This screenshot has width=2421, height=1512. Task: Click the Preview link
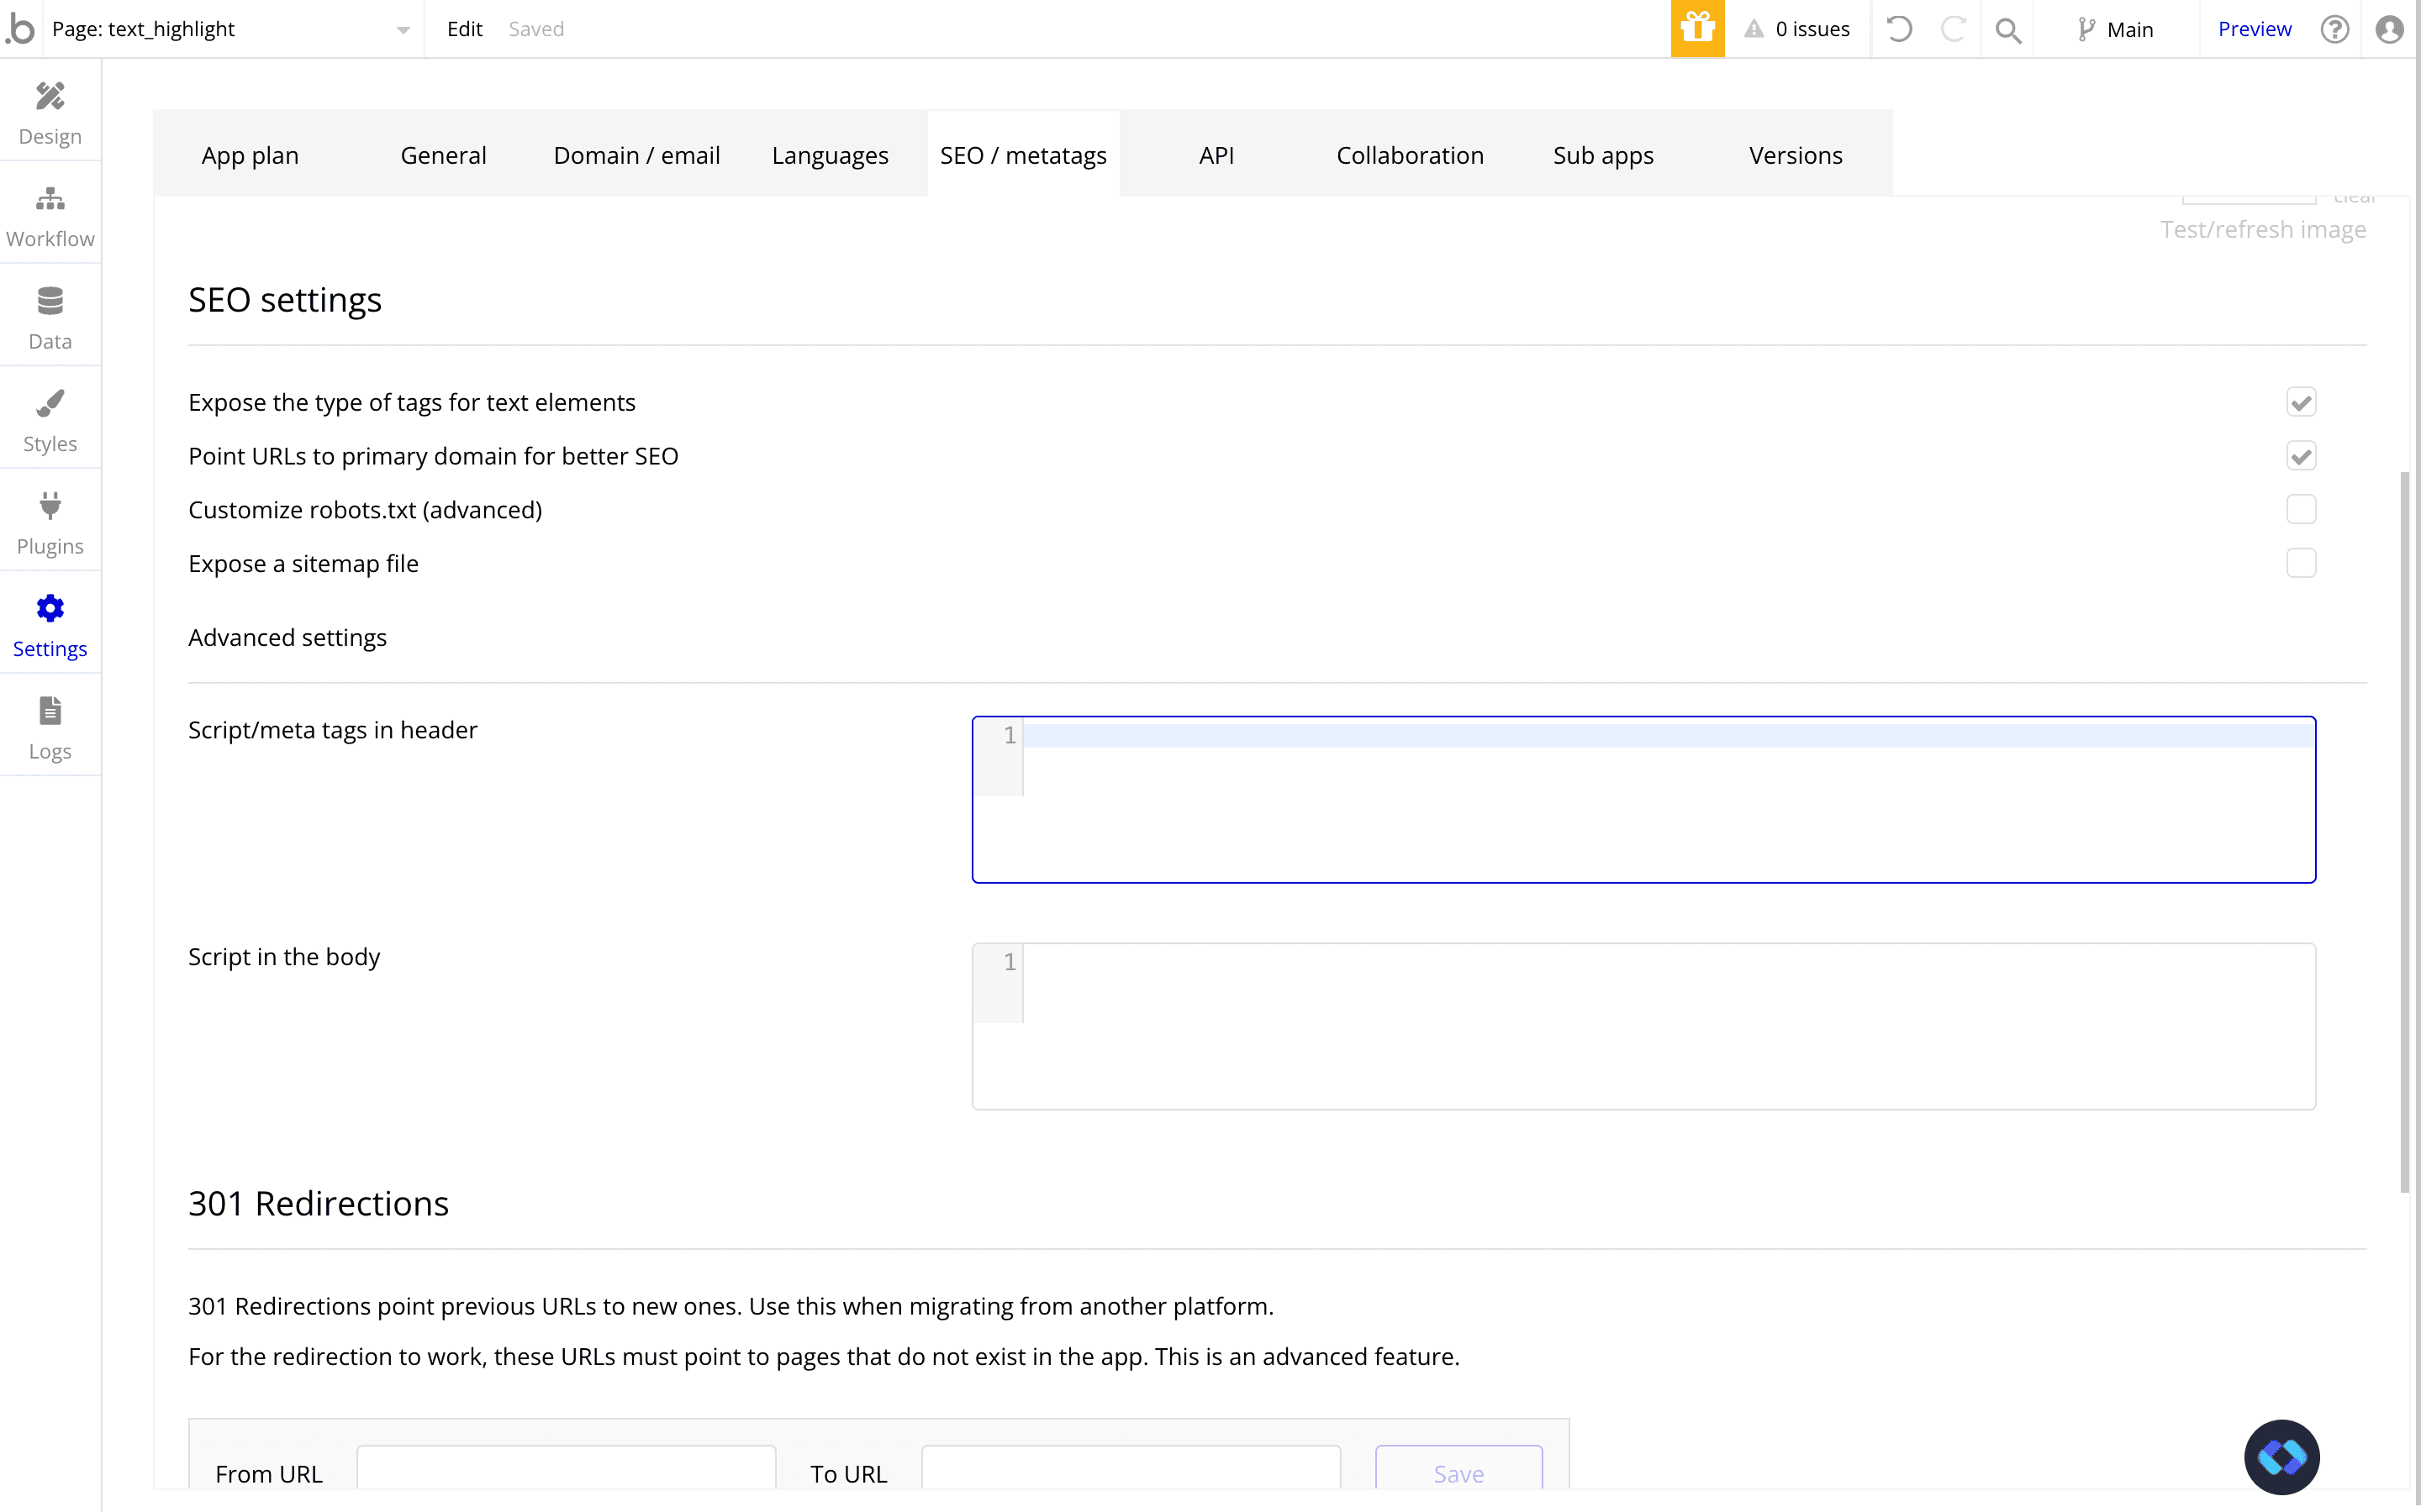[2254, 29]
